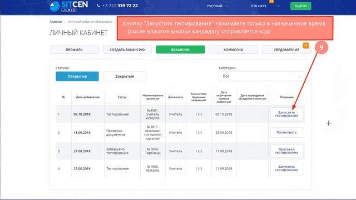This screenshot has height=200, width=356.
Task: Open the Создать вакансию tab
Action: click(127, 49)
